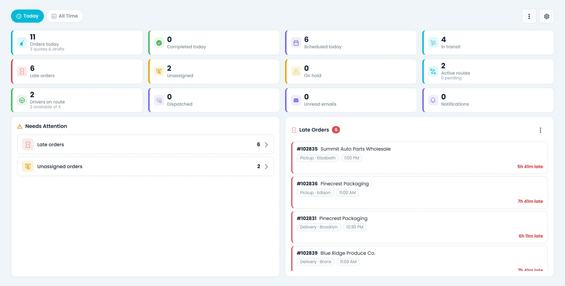Open order #102836 Pinecrest Packaging
Viewport: 565px width, 286px height.
420,193
